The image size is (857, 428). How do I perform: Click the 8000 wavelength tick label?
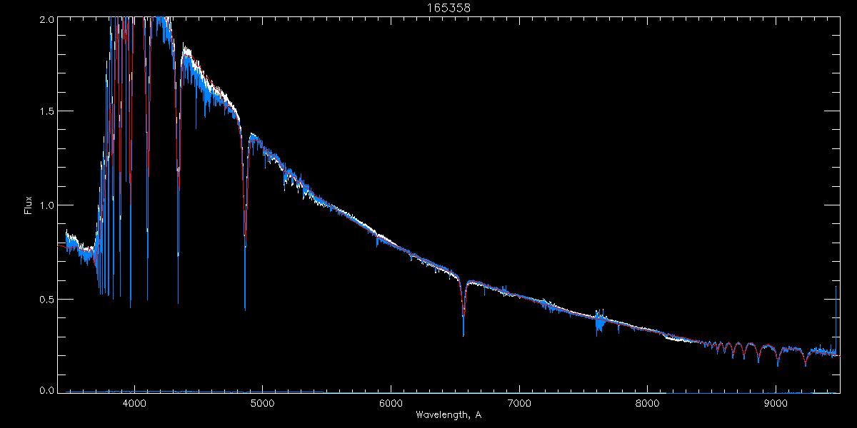(647, 402)
